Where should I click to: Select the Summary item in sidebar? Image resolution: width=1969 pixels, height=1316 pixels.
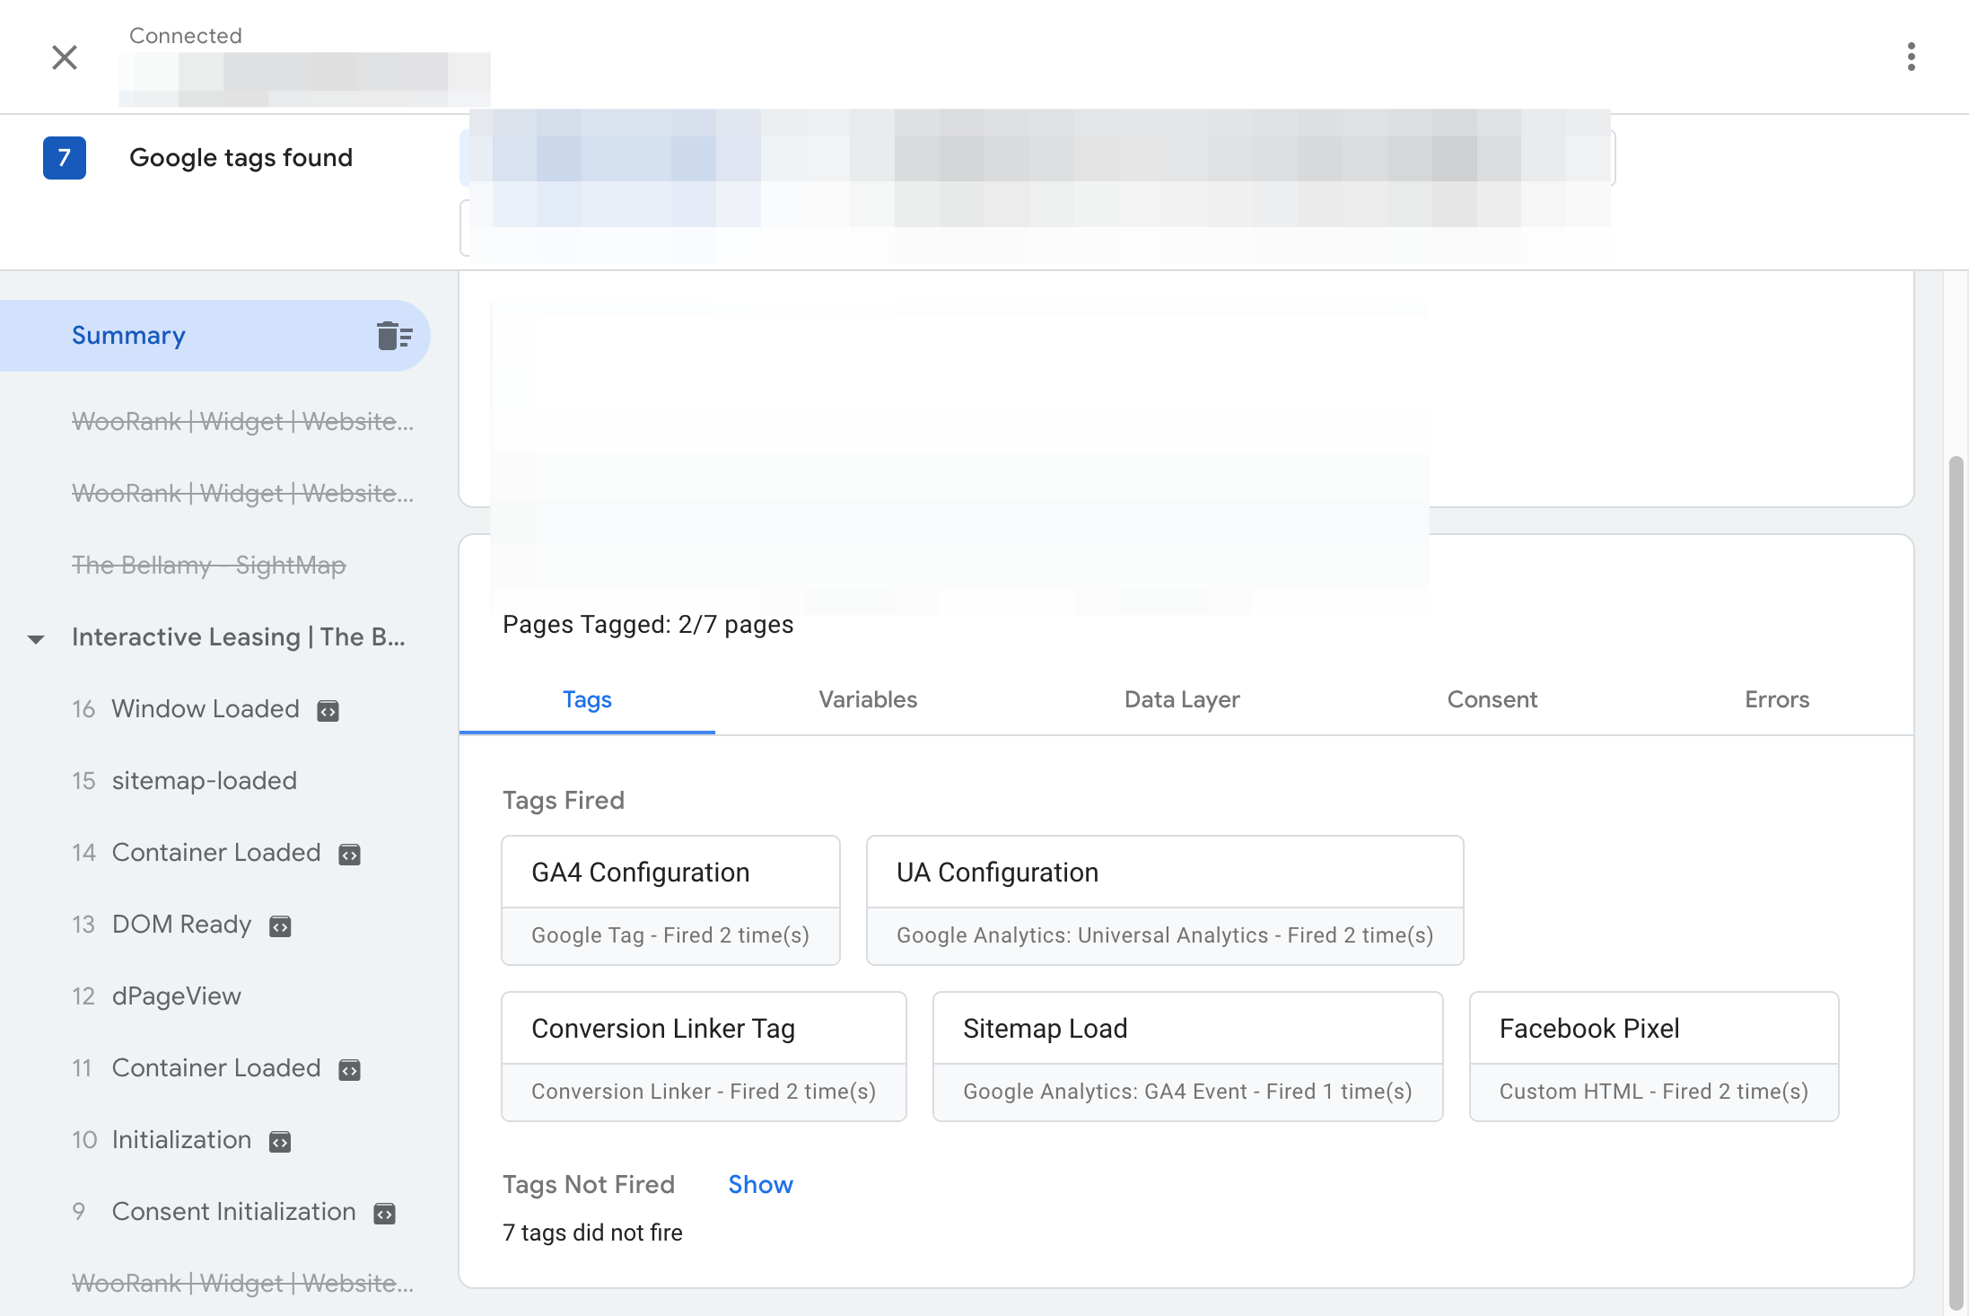pos(215,336)
